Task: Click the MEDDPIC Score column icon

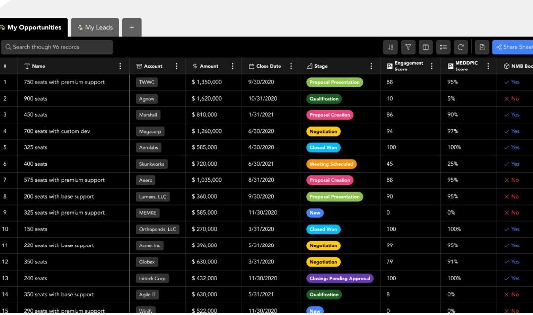Action: (450, 66)
